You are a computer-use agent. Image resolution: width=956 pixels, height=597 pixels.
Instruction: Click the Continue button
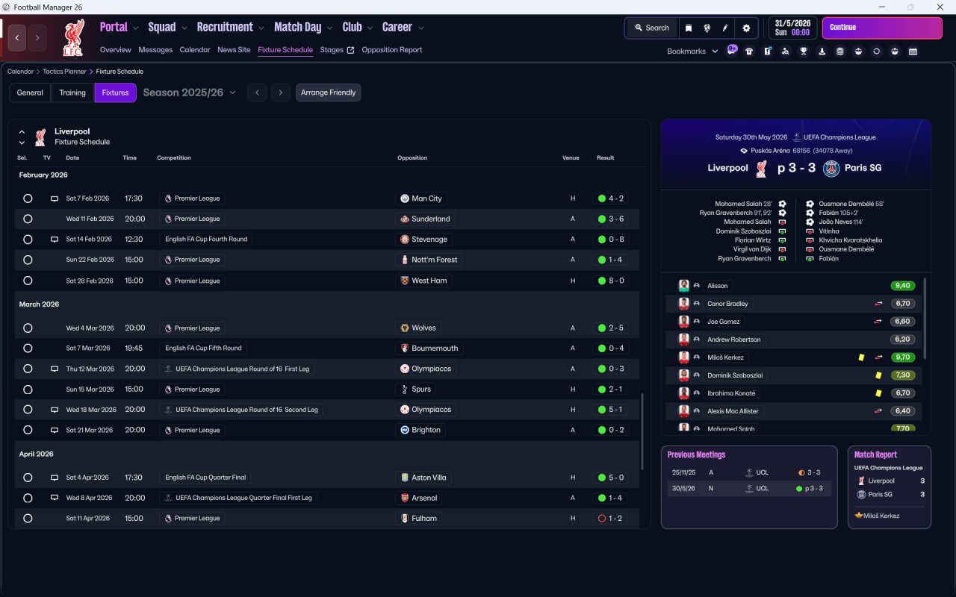click(x=882, y=28)
